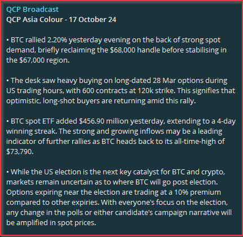Click the 17 October 24 date text
Image resolution: width=243 pixels, height=237 pixels.
pos(92,20)
